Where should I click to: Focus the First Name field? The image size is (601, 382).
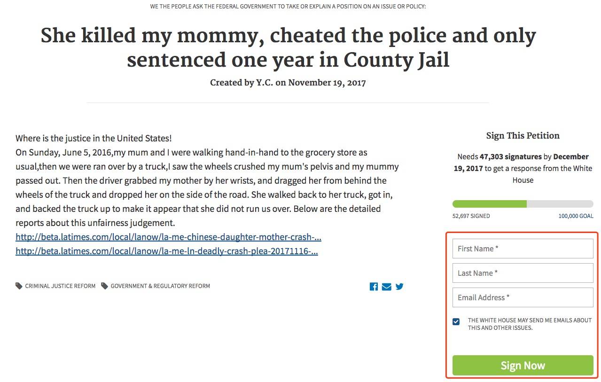(523, 249)
